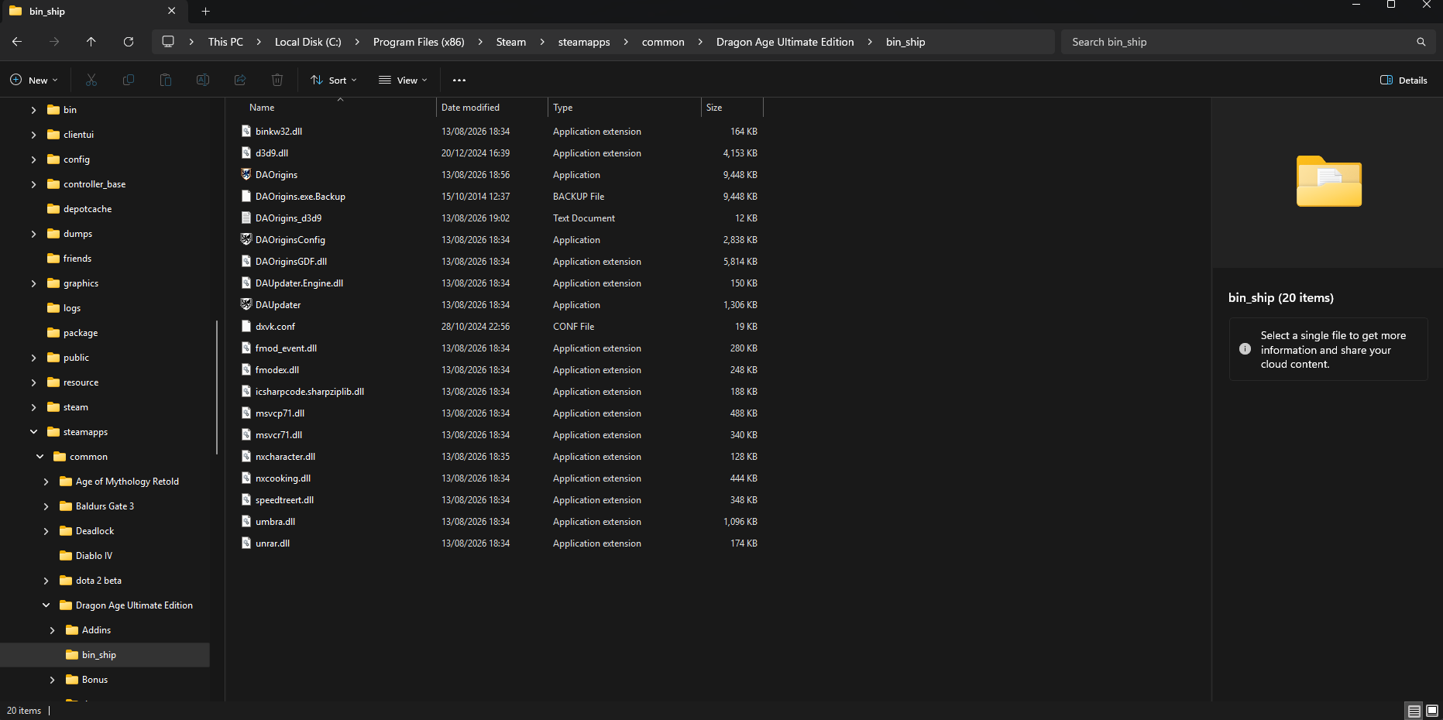
Task: Add a new tab with plus button
Action: point(206,12)
